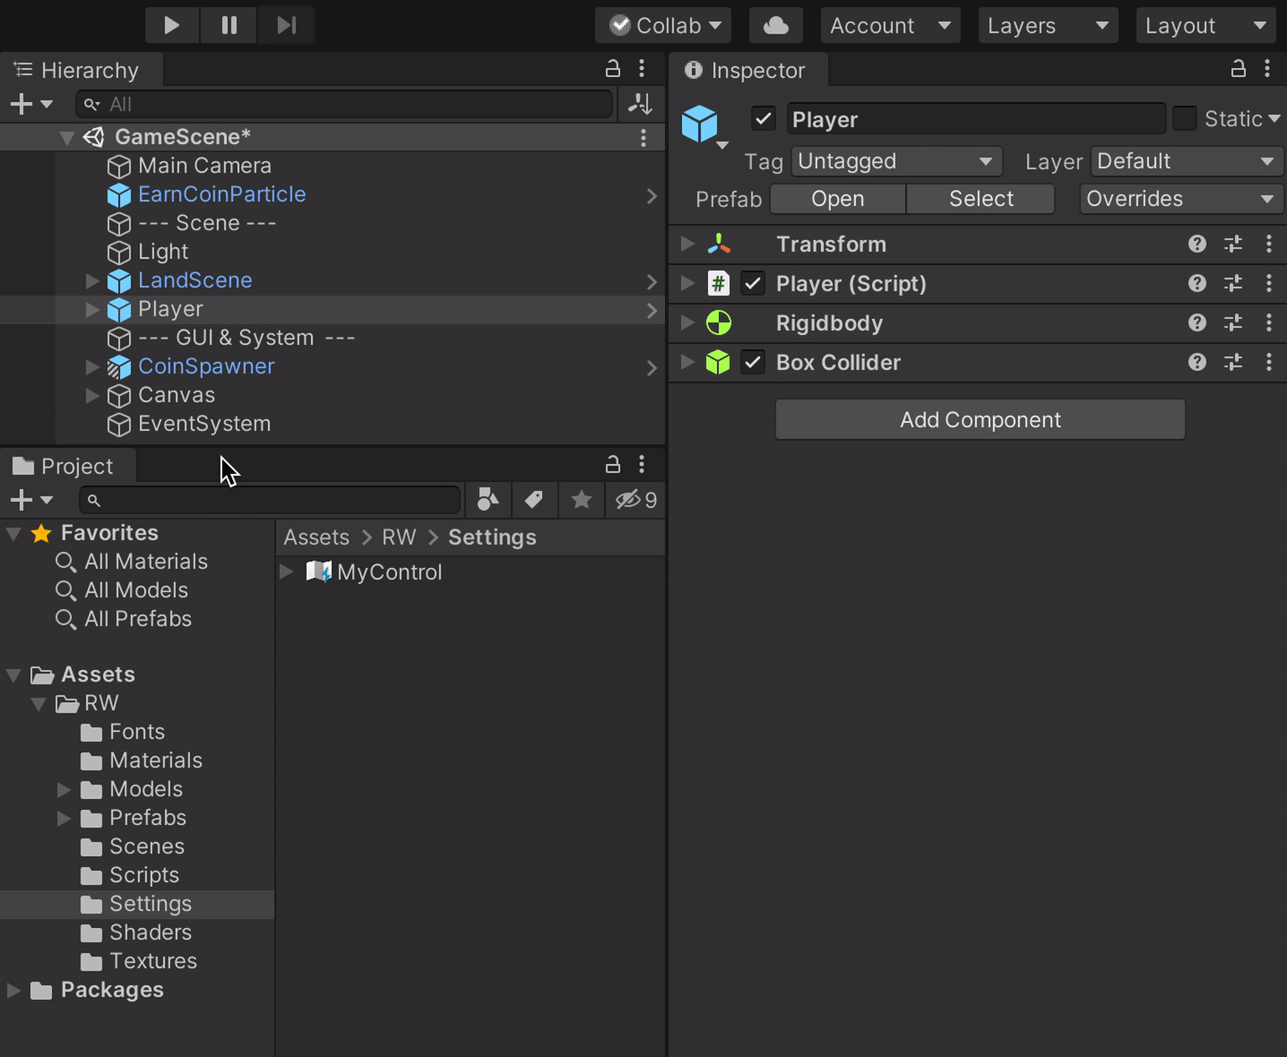1287x1057 pixels.
Task: Click the hidden objects eye icon in Project
Action: [x=627, y=500]
